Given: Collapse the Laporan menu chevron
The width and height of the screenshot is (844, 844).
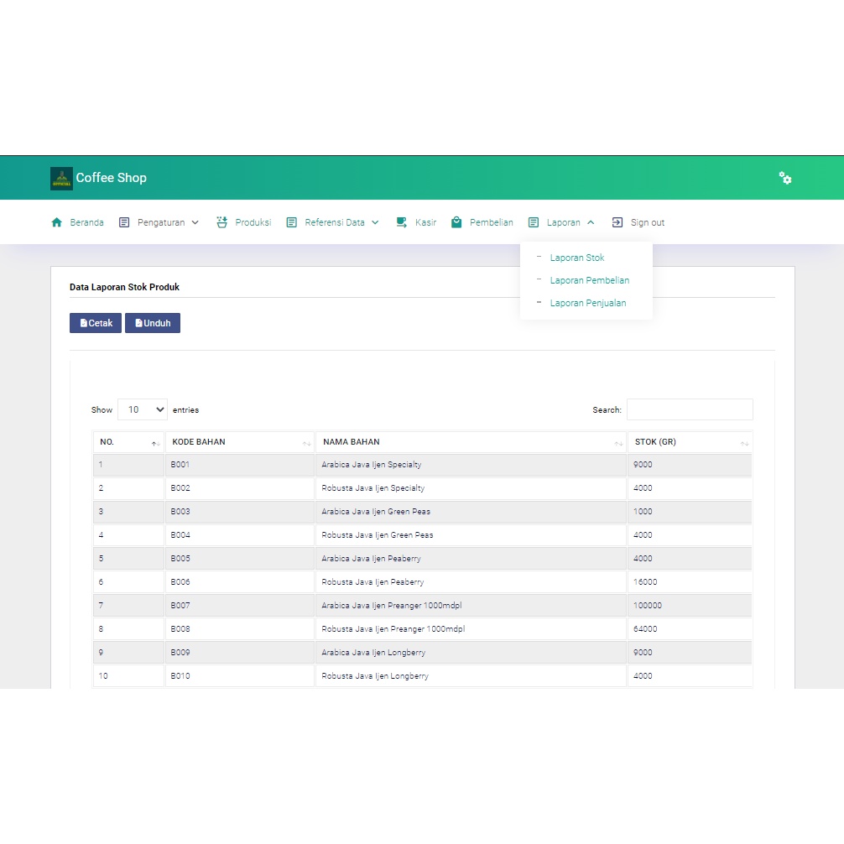Looking at the screenshot, I should pos(591,222).
